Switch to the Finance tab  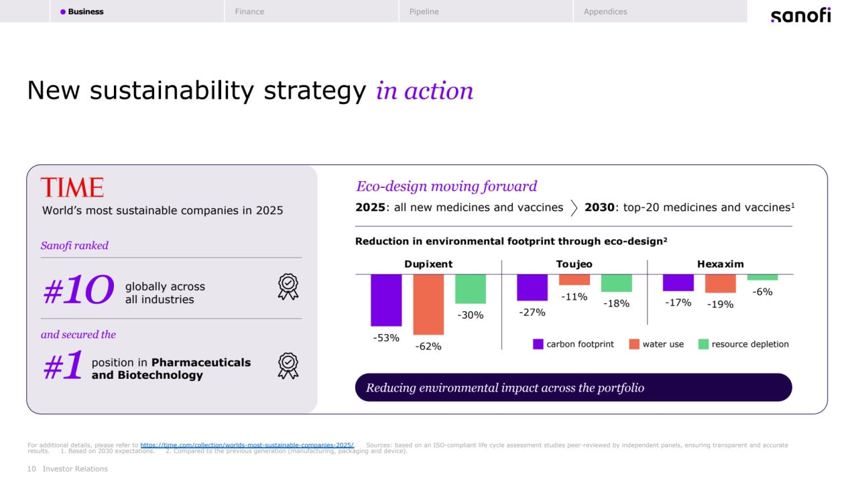click(x=312, y=11)
